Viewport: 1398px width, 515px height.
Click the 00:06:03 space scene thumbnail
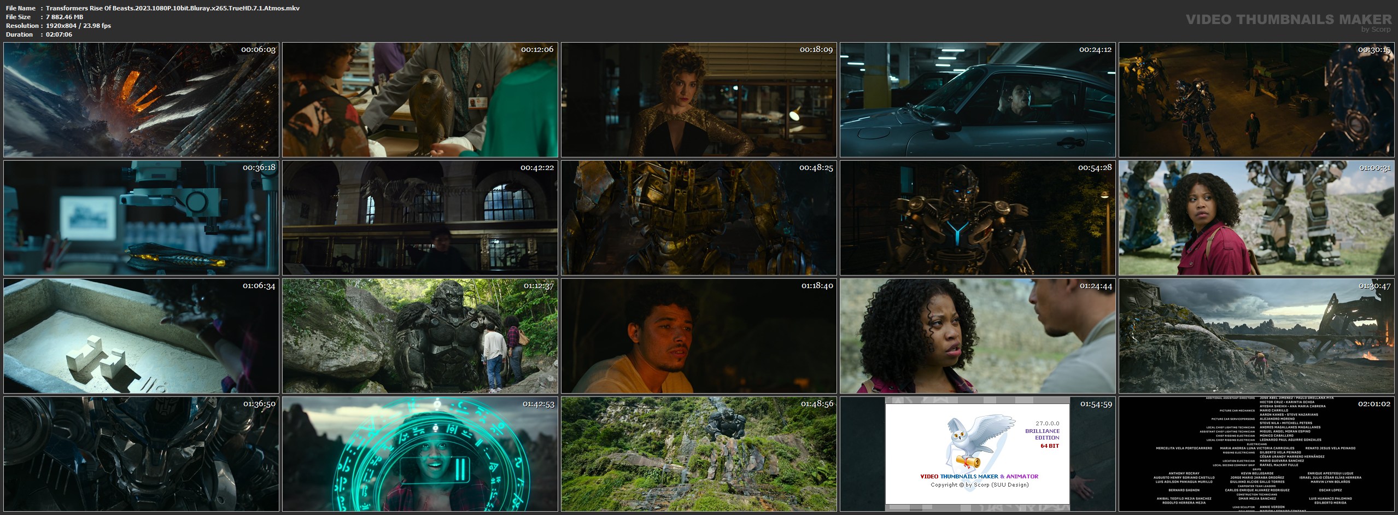pyautogui.click(x=141, y=100)
